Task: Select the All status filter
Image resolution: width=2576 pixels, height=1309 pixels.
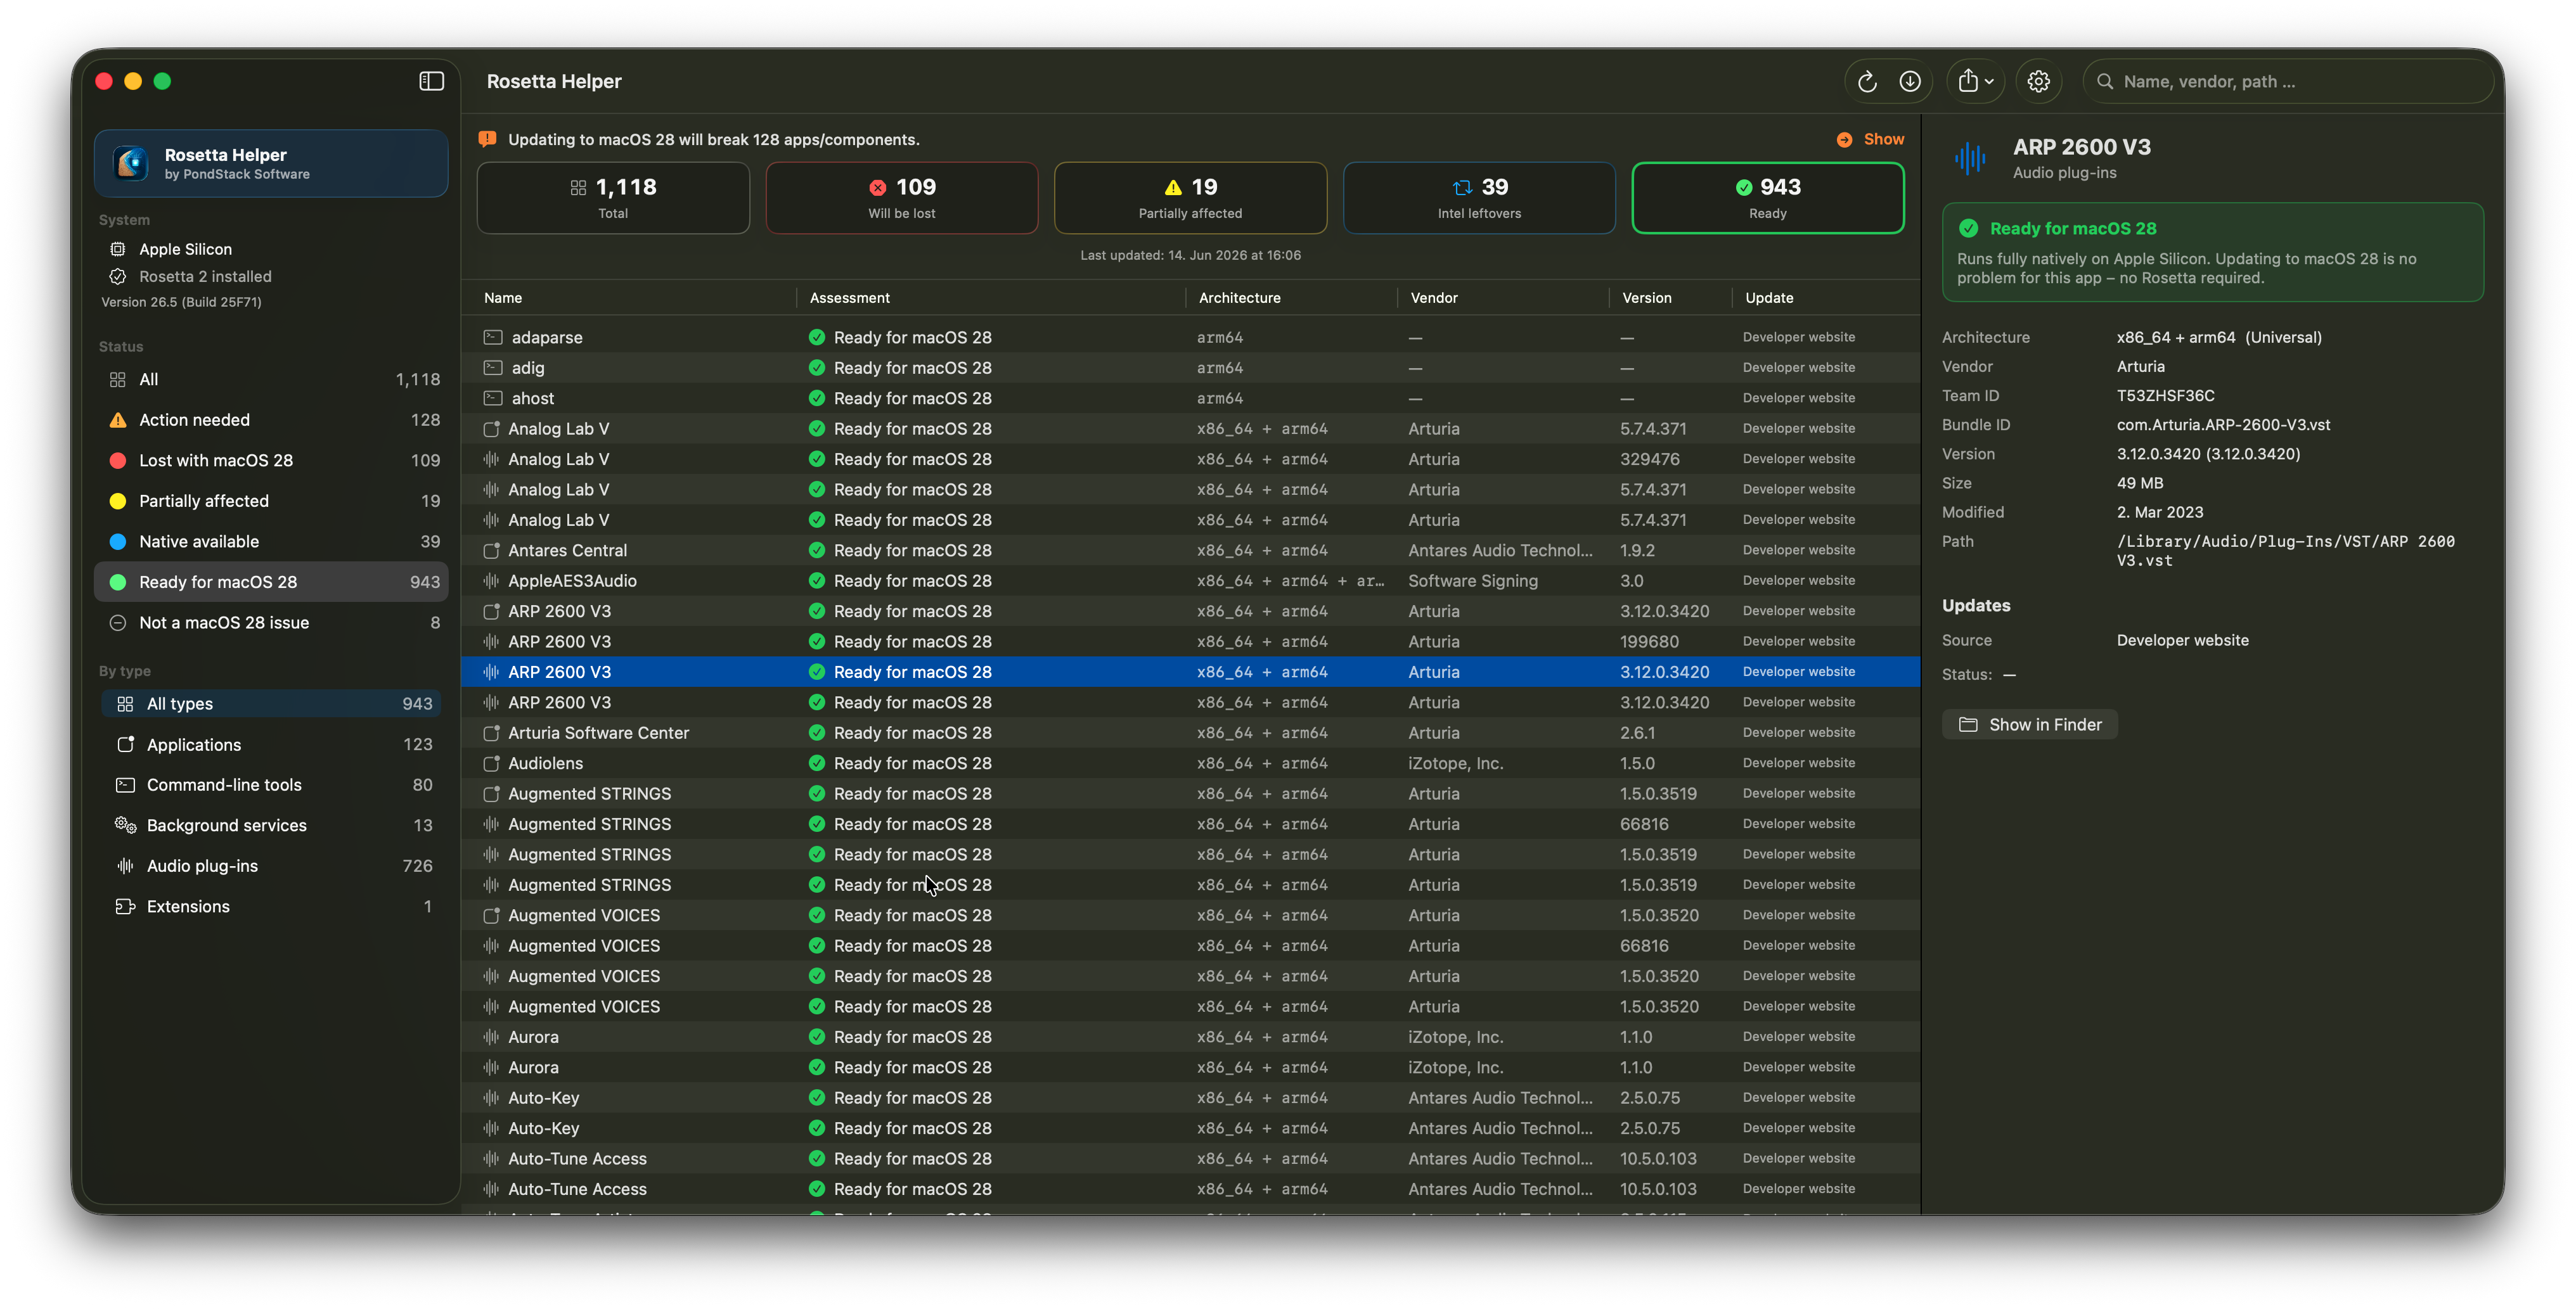Action: [x=271, y=379]
